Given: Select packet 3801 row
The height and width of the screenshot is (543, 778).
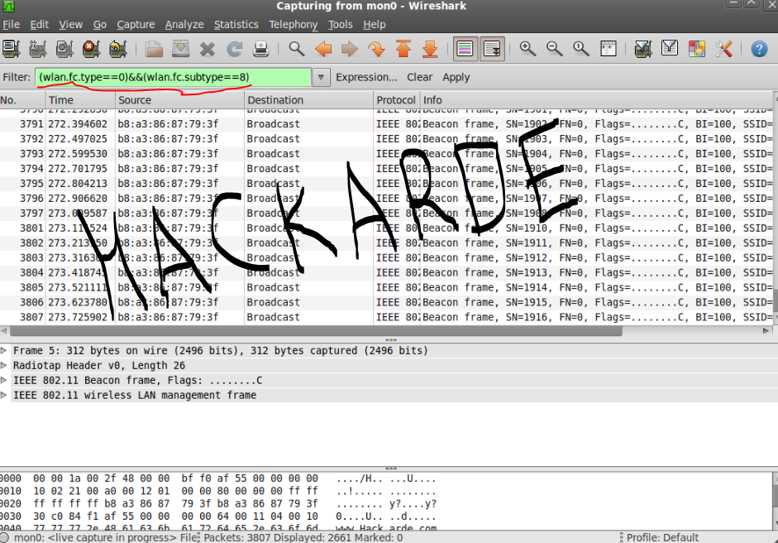Looking at the screenshot, I should point(386,228).
